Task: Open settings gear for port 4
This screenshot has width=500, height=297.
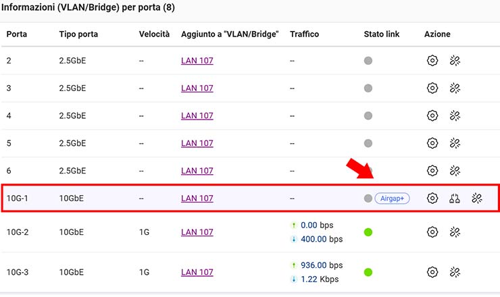Action: click(x=432, y=115)
